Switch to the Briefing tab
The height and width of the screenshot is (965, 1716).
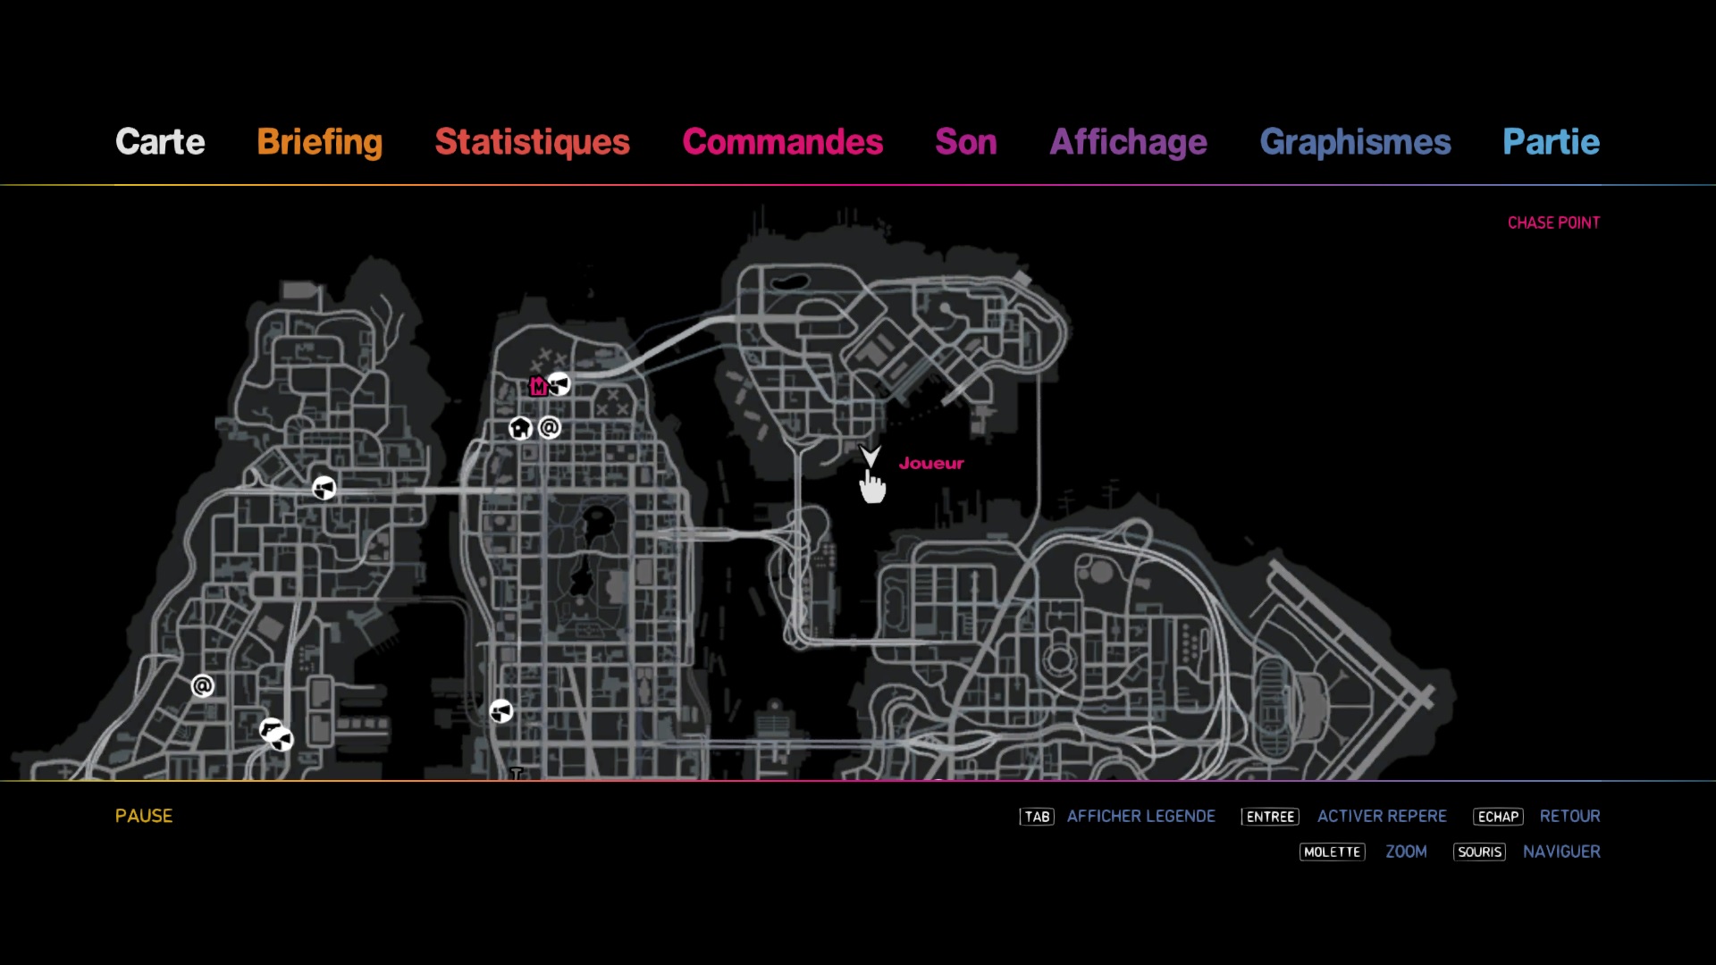pos(320,143)
